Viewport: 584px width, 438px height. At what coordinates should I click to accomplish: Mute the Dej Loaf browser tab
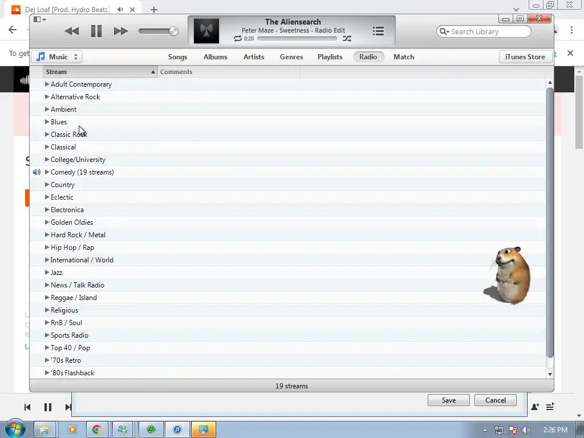coord(120,10)
